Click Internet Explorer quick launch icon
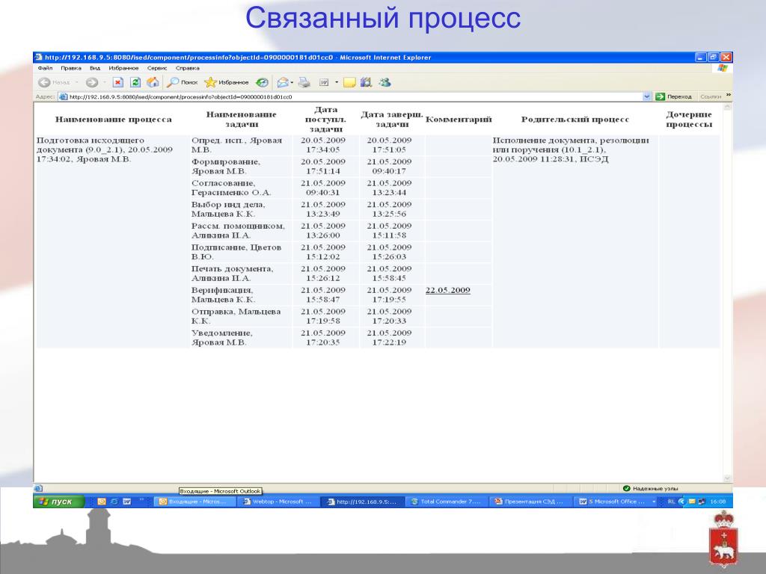 [x=114, y=502]
